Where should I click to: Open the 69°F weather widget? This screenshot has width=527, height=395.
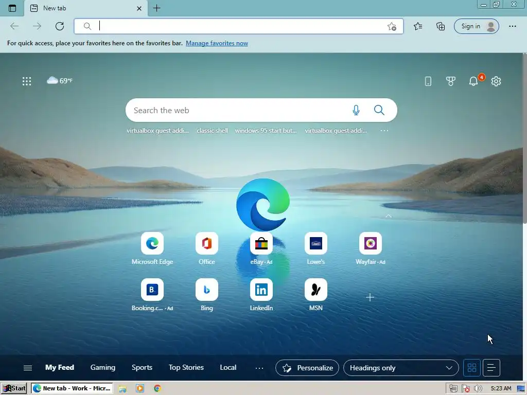(60, 81)
